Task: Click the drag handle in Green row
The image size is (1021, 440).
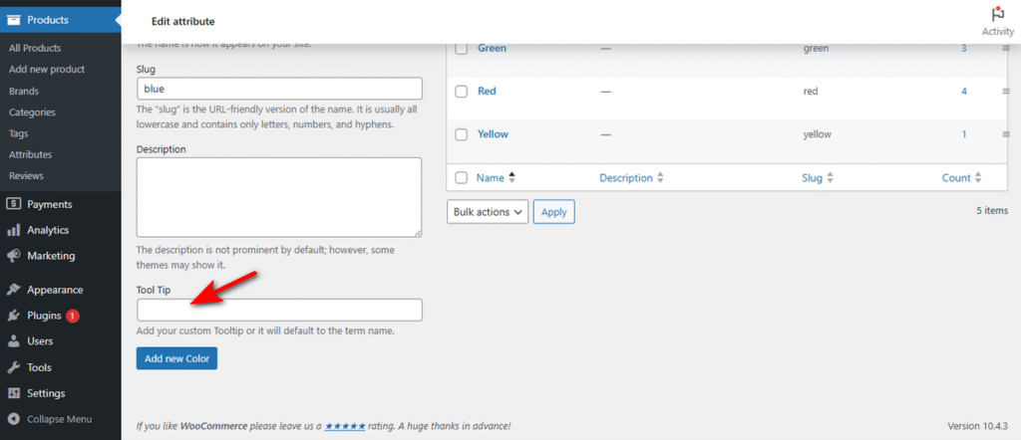Action: click(x=1006, y=48)
